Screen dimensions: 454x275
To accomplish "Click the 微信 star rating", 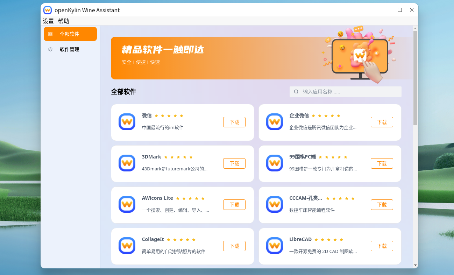I will point(169,116).
